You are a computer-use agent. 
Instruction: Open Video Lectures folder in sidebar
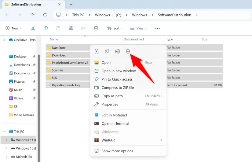pos(24,115)
